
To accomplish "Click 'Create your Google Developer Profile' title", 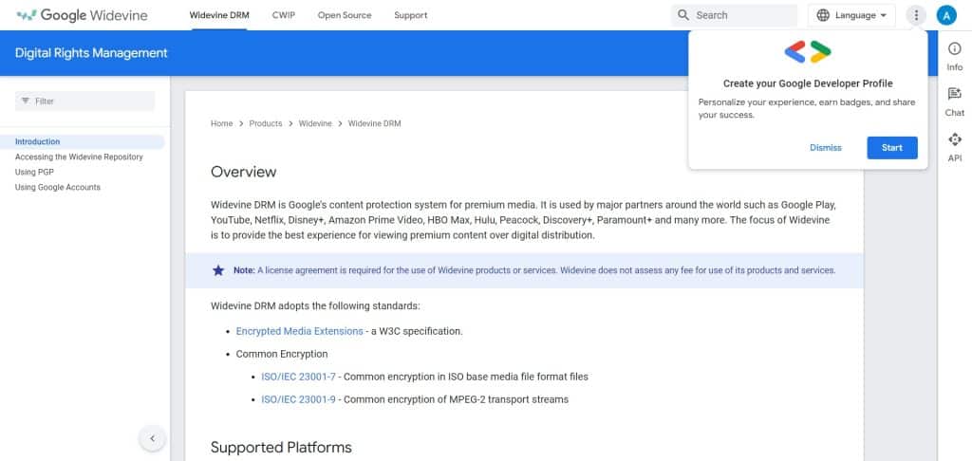I will [808, 83].
